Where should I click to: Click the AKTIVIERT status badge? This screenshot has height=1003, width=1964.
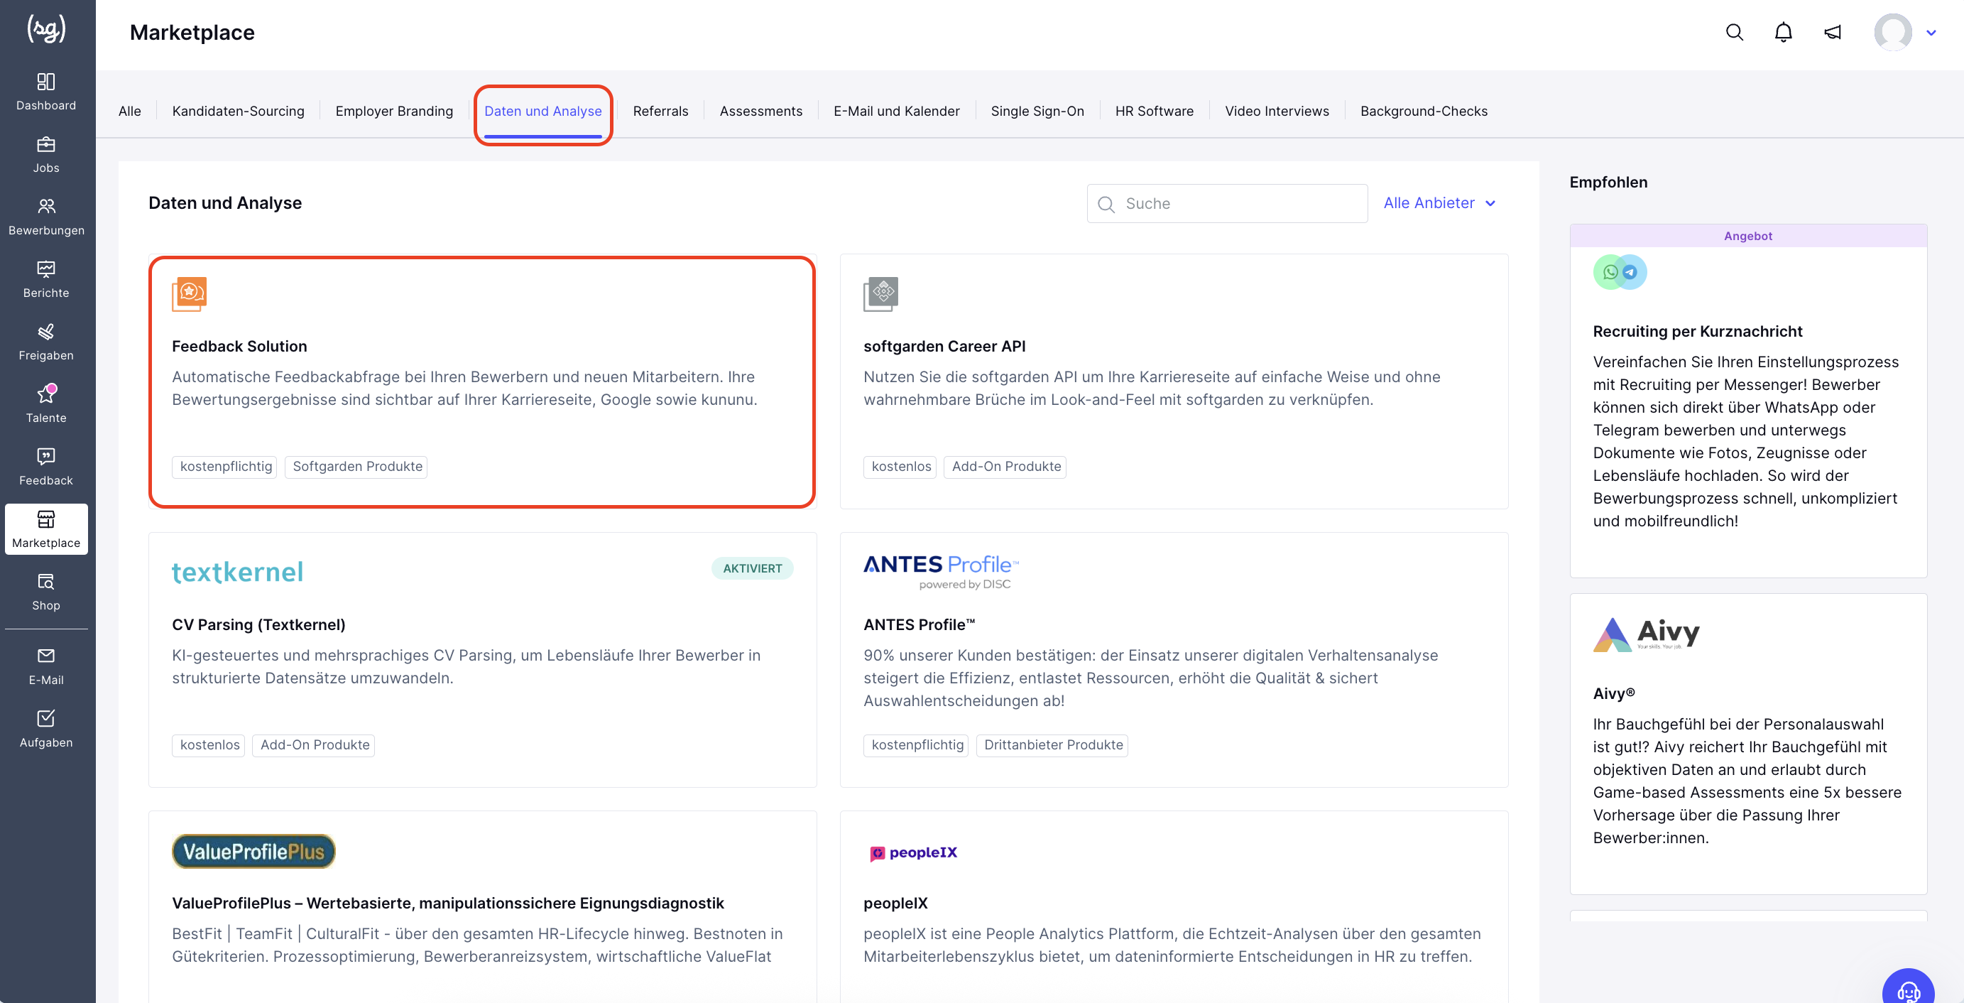tap(752, 568)
